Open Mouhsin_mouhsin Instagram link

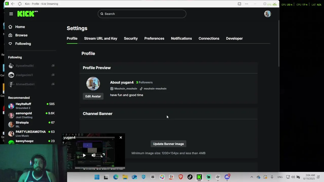(126, 89)
